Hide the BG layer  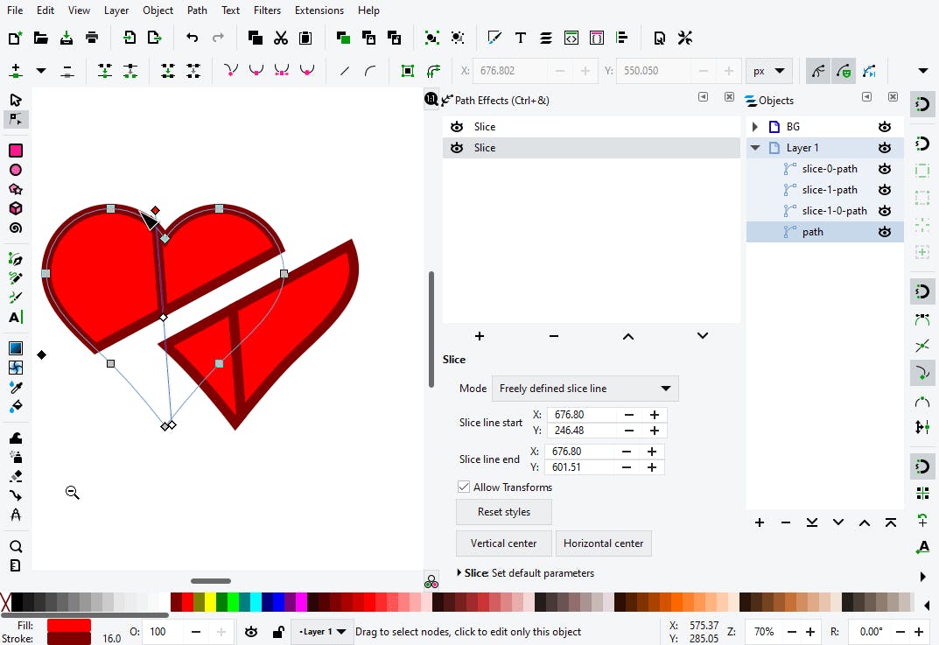885,127
